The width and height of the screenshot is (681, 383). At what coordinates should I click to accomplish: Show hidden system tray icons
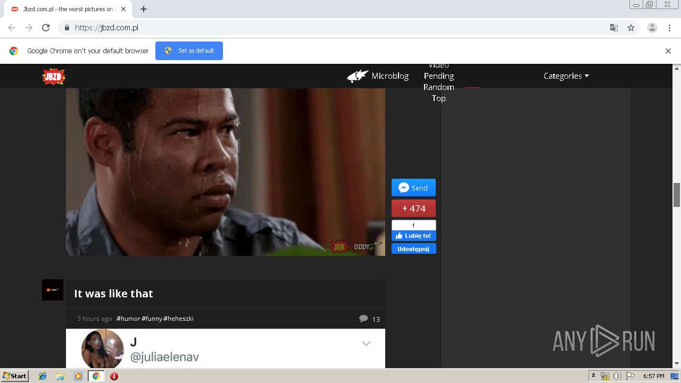pos(593,376)
